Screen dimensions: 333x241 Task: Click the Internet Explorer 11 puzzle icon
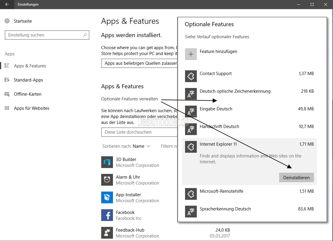click(x=191, y=147)
